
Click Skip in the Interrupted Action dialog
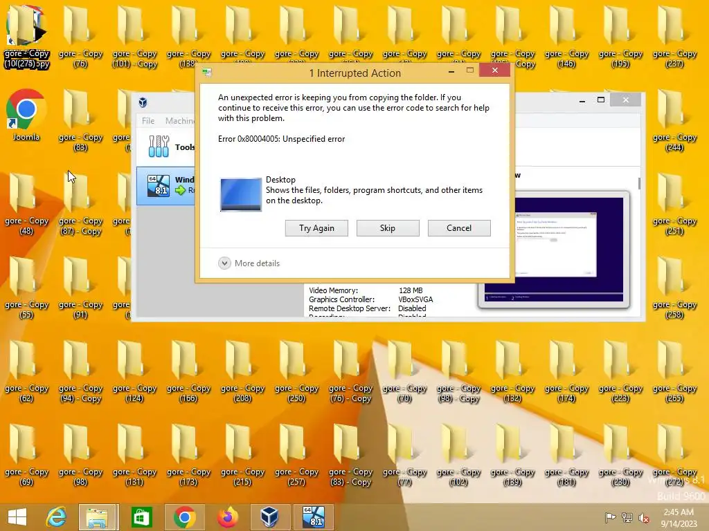tap(388, 228)
